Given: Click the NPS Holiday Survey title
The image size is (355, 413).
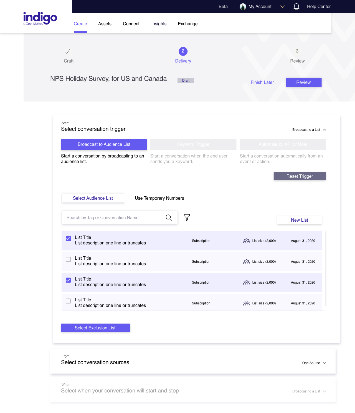Looking at the screenshot, I should point(108,79).
